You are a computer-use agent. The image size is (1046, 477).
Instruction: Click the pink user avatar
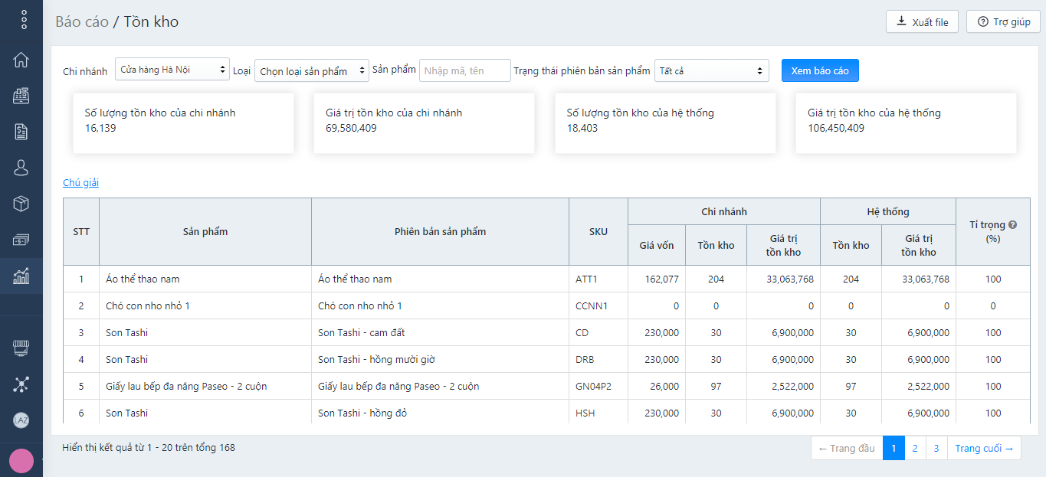[21, 461]
